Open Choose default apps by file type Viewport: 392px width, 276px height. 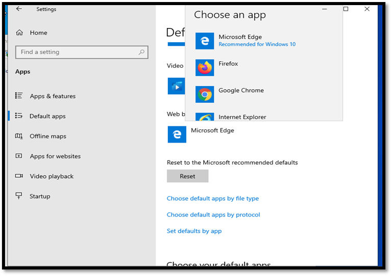(x=213, y=199)
